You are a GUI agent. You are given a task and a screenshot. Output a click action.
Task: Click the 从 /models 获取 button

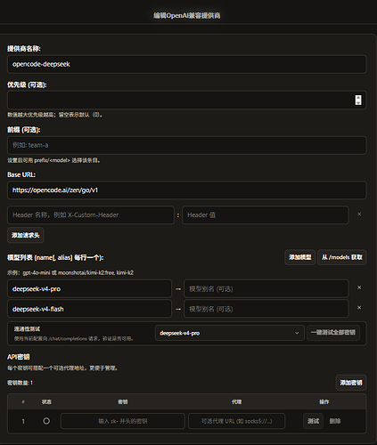coord(342,257)
